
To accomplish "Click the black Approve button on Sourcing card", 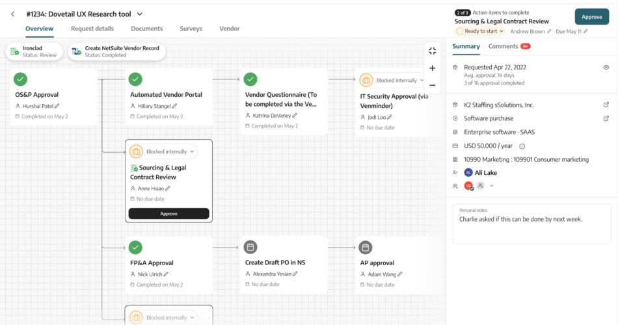I will 168,213.
